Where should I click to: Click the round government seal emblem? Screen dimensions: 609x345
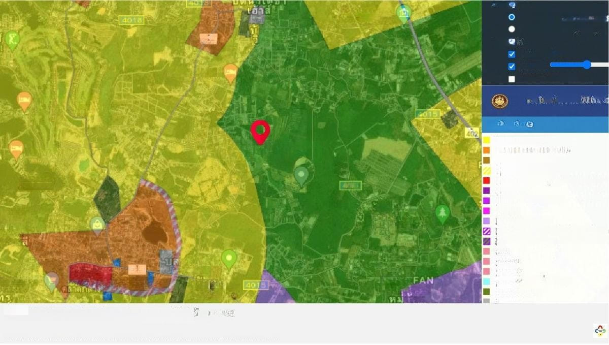(x=499, y=101)
